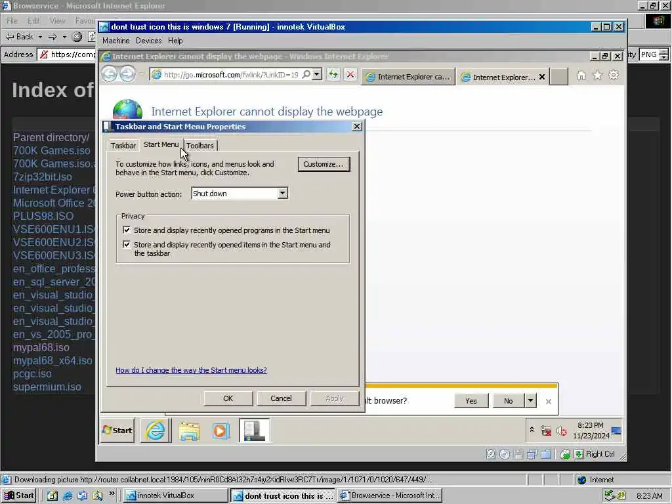Launch Windows Media Player from guest taskbar
The height and width of the screenshot is (504, 672).
click(220, 430)
